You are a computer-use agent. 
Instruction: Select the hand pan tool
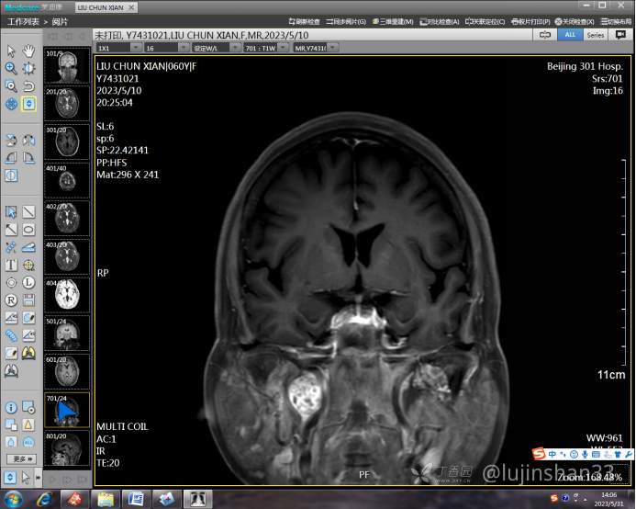28,51
